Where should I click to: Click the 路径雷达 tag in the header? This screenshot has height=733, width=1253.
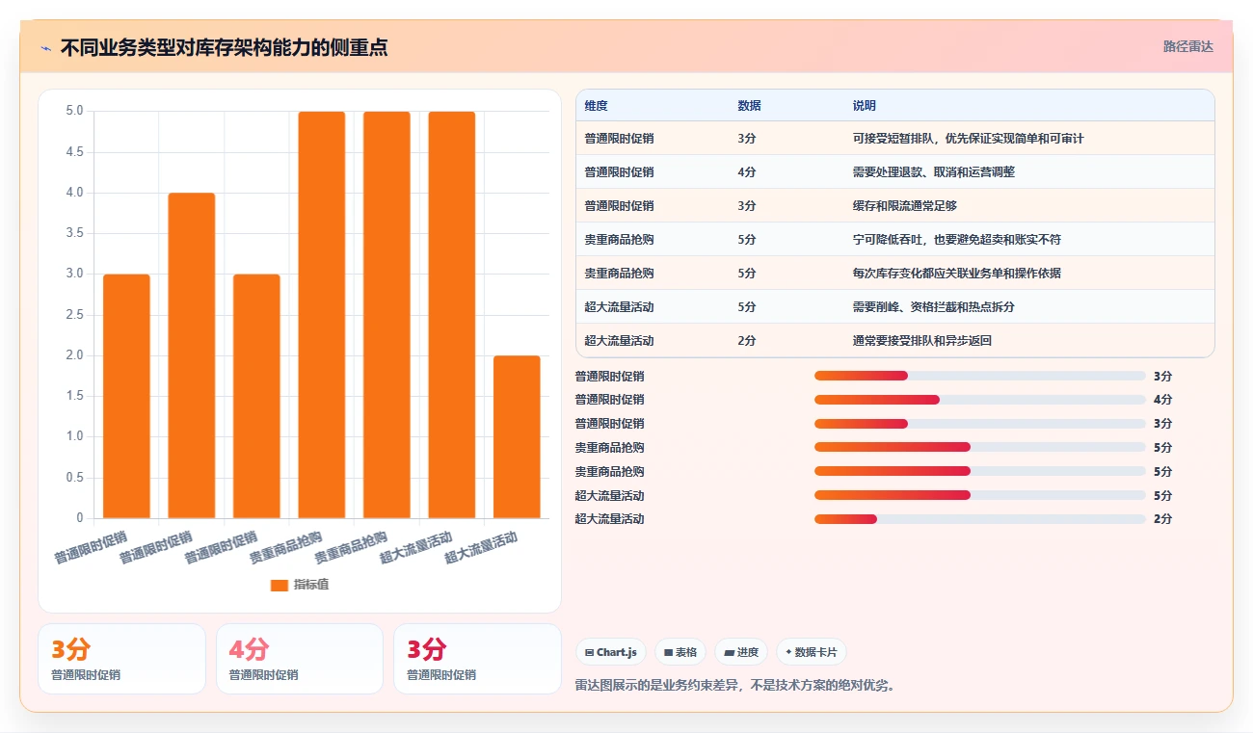coord(1187,46)
